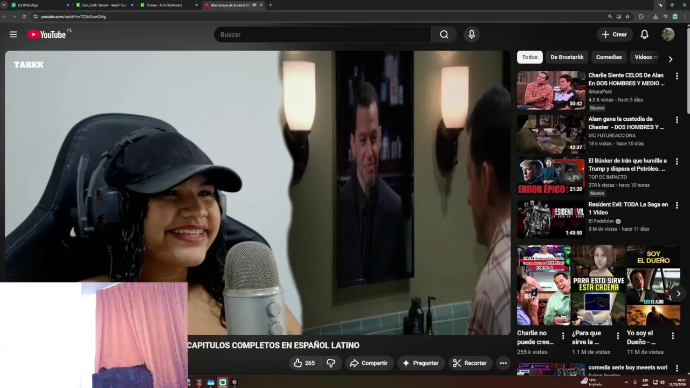Bookmark this page with star icon
690x388 pixels.
pyautogui.click(x=627, y=17)
